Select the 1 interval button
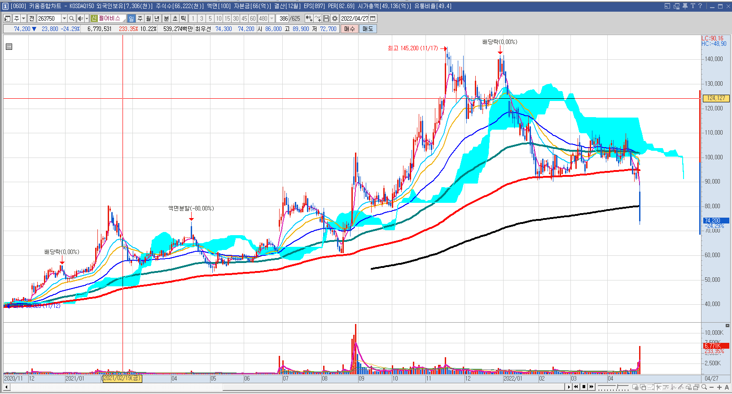Viewport: 732px width, 394px height. click(193, 18)
